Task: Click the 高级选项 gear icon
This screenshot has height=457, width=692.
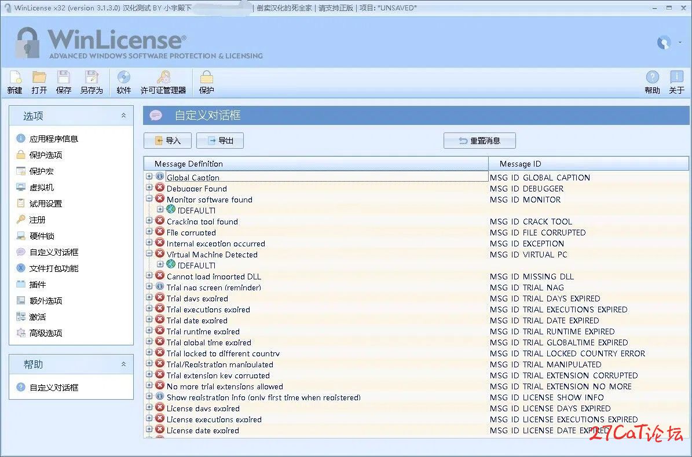Action: [21, 333]
